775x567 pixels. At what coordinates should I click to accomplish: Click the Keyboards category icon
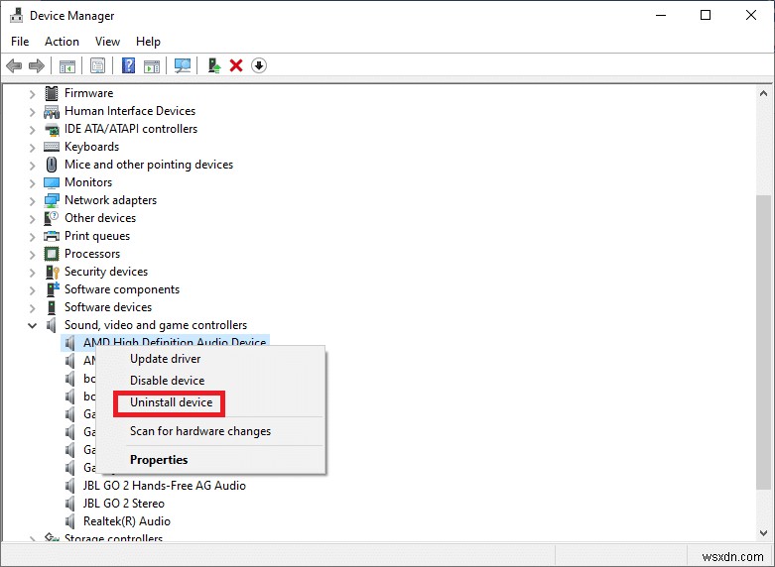tap(52, 147)
